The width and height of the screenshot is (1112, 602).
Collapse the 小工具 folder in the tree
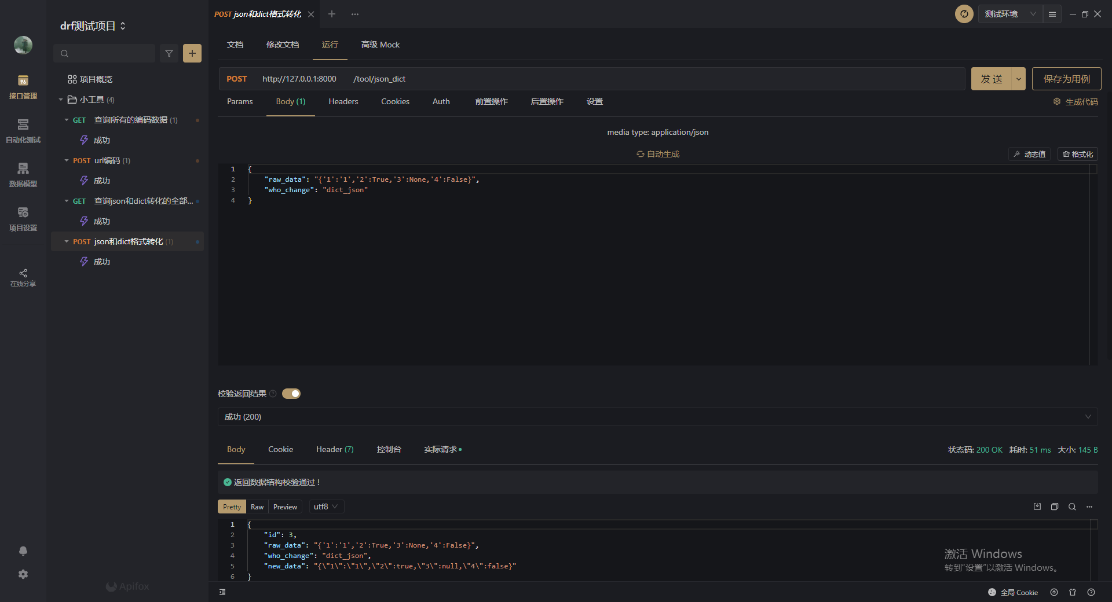tap(61, 100)
